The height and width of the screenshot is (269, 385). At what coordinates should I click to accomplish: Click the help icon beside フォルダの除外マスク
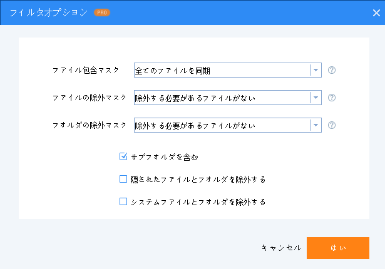pyautogui.click(x=332, y=125)
